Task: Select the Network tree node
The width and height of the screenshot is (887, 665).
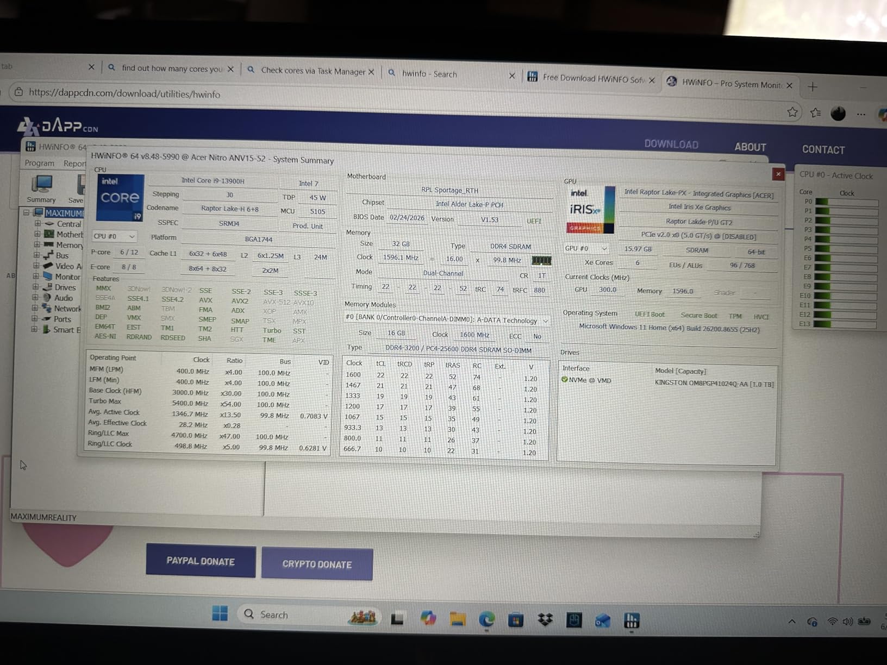Action: 62,309
